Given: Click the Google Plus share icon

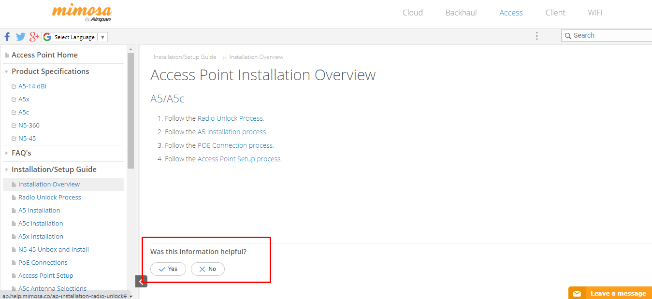Looking at the screenshot, I should coord(34,37).
